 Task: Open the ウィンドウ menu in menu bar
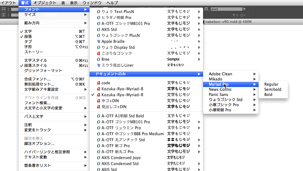[92, 3]
